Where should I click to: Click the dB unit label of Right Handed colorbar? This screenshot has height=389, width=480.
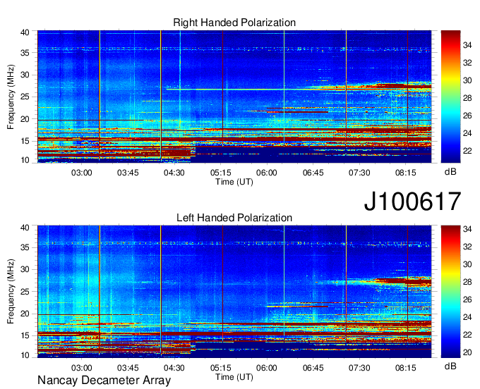[450, 172]
